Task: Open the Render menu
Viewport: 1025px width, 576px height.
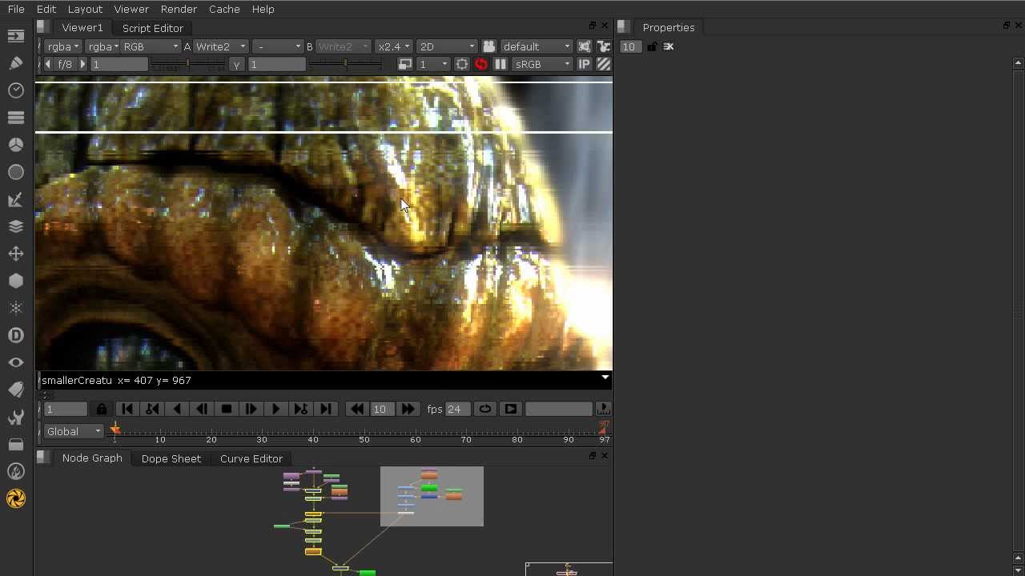Action: click(179, 9)
